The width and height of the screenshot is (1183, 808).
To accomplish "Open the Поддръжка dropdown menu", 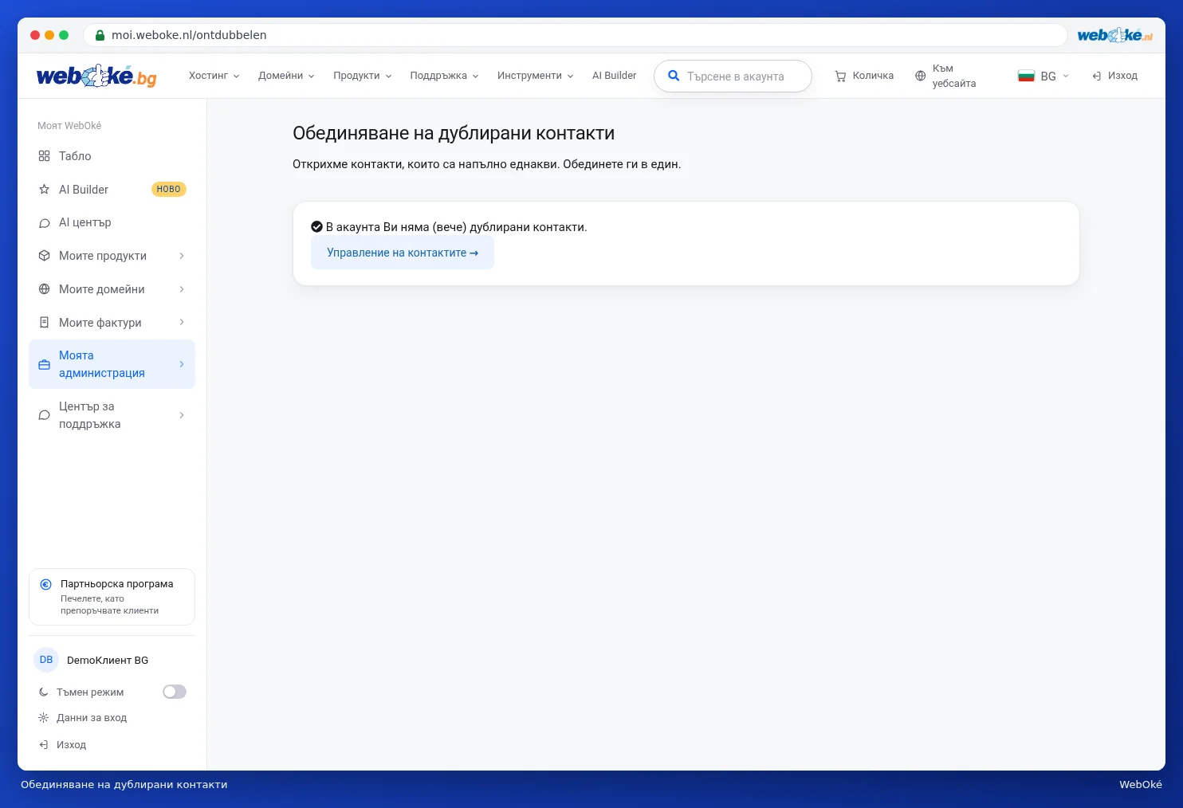I will pyautogui.click(x=445, y=76).
